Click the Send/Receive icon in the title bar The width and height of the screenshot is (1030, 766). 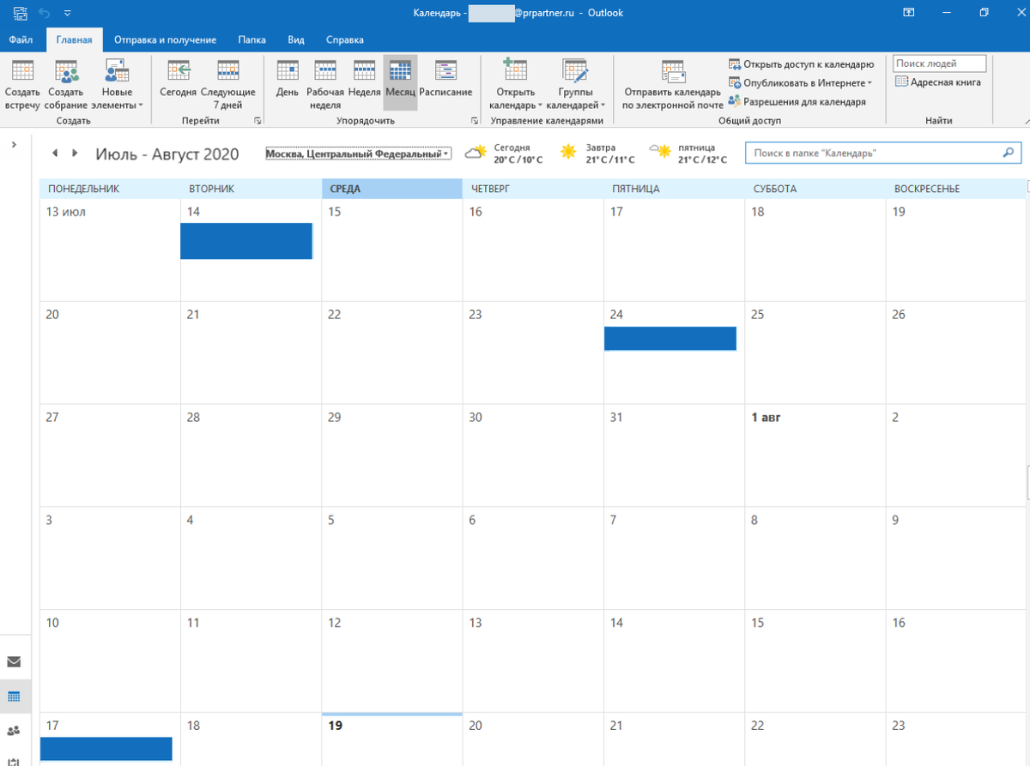pyautogui.click(x=20, y=13)
